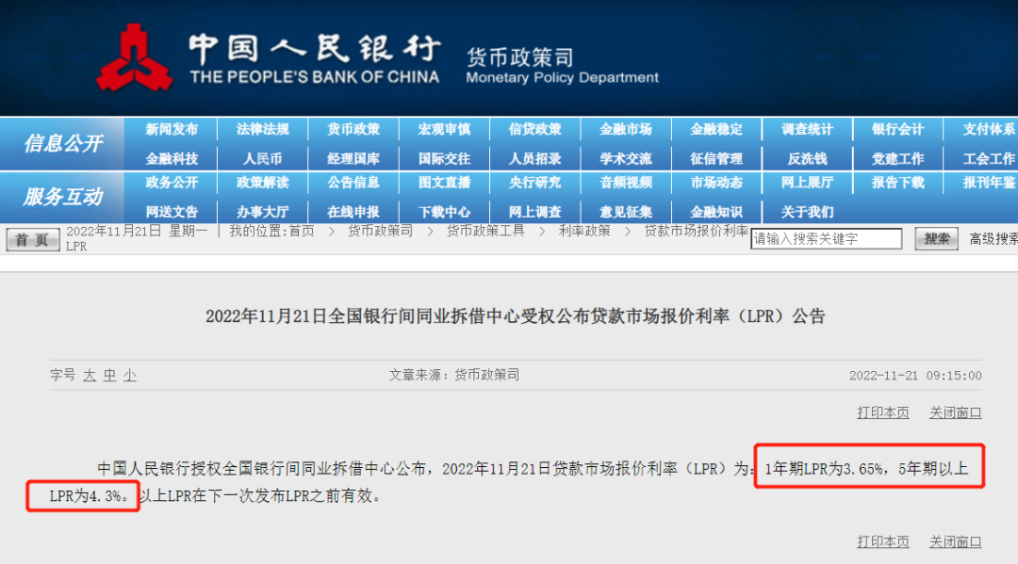The height and width of the screenshot is (564, 1018).
Task: Click the 首页 breadcrumb after 我的位置
Action: [x=302, y=231]
